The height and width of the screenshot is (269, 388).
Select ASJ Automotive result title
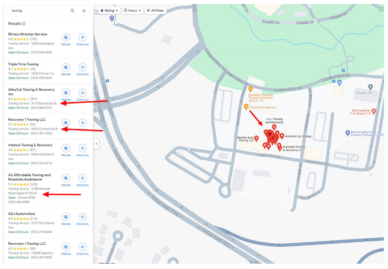[x=22, y=214]
